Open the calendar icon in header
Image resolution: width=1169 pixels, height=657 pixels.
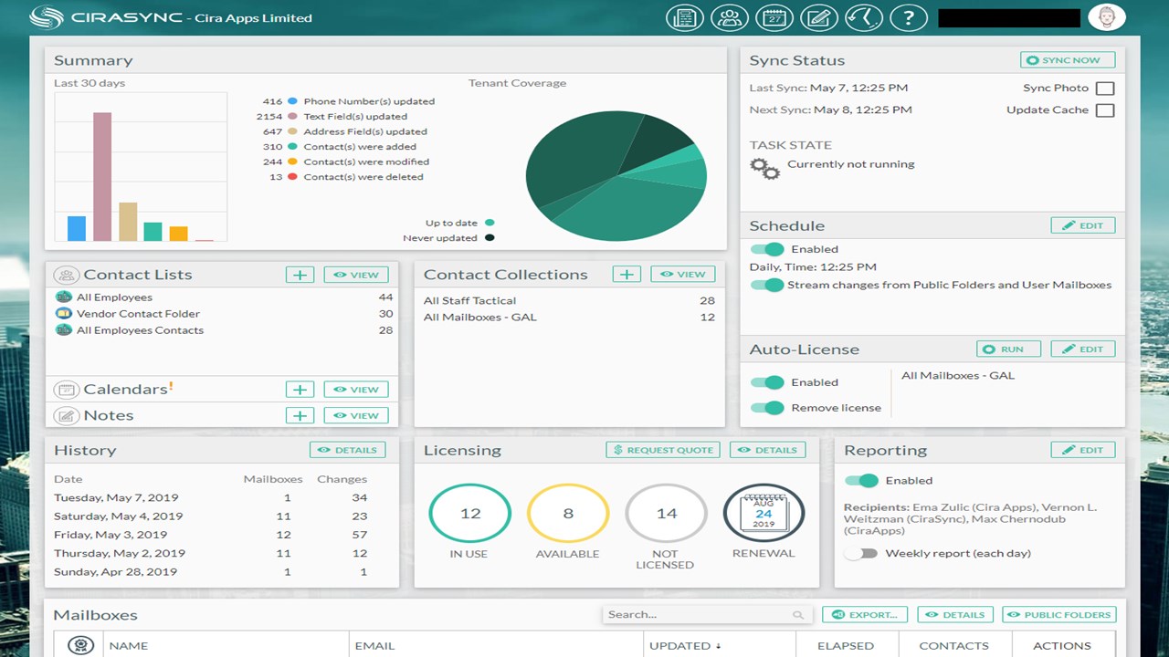tap(774, 17)
